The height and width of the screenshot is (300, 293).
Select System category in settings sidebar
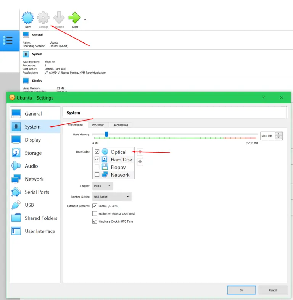tap(35, 127)
